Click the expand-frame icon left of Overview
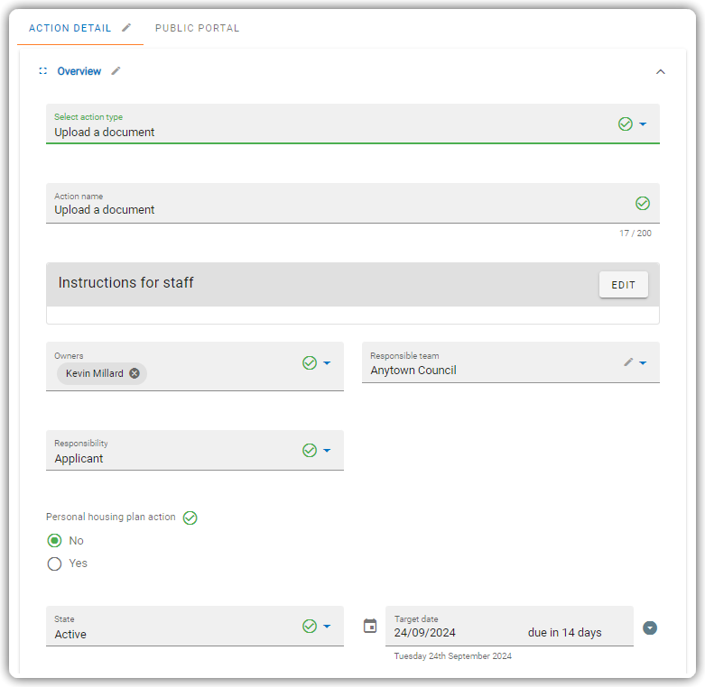Viewport: 705px width, 687px height. click(43, 71)
